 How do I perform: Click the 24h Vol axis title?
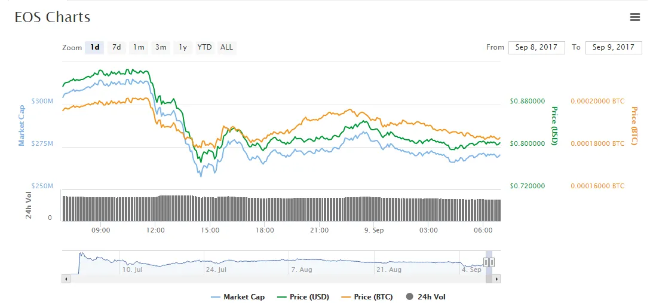pyautogui.click(x=29, y=206)
